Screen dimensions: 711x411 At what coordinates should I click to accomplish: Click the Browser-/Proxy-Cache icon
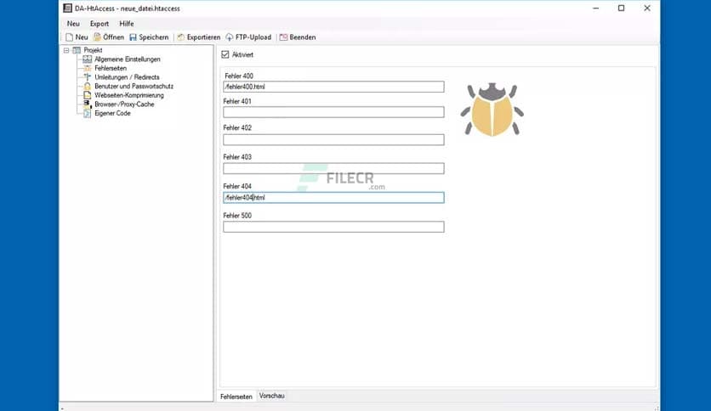coord(87,104)
